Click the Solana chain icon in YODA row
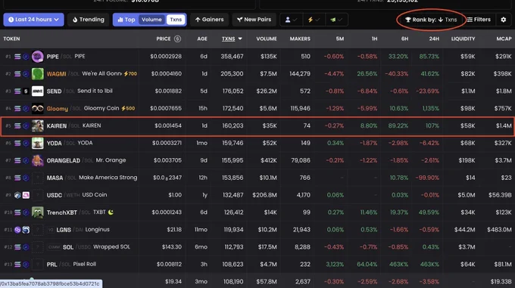Image resolution: width=515 pixels, height=288 pixels. point(17,143)
